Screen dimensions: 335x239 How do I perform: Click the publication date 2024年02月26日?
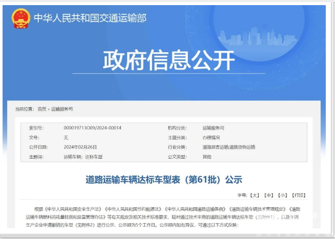click(x=80, y=147)
